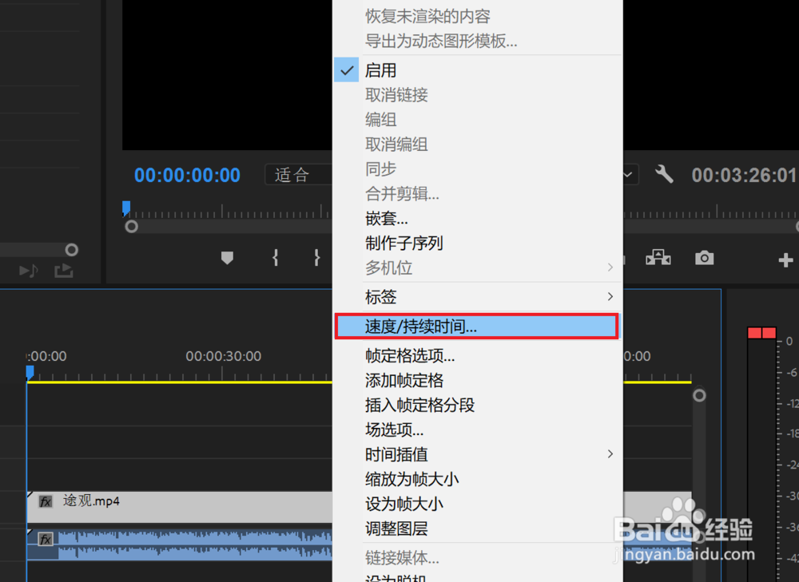Click the export icon beside the audio icon
This screenshot has height=582, width=799.
[63, 271]
